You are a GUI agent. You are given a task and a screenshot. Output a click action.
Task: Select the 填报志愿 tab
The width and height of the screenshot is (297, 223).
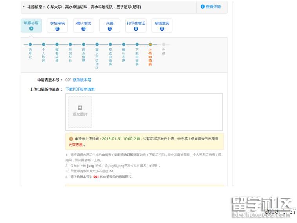31,25
